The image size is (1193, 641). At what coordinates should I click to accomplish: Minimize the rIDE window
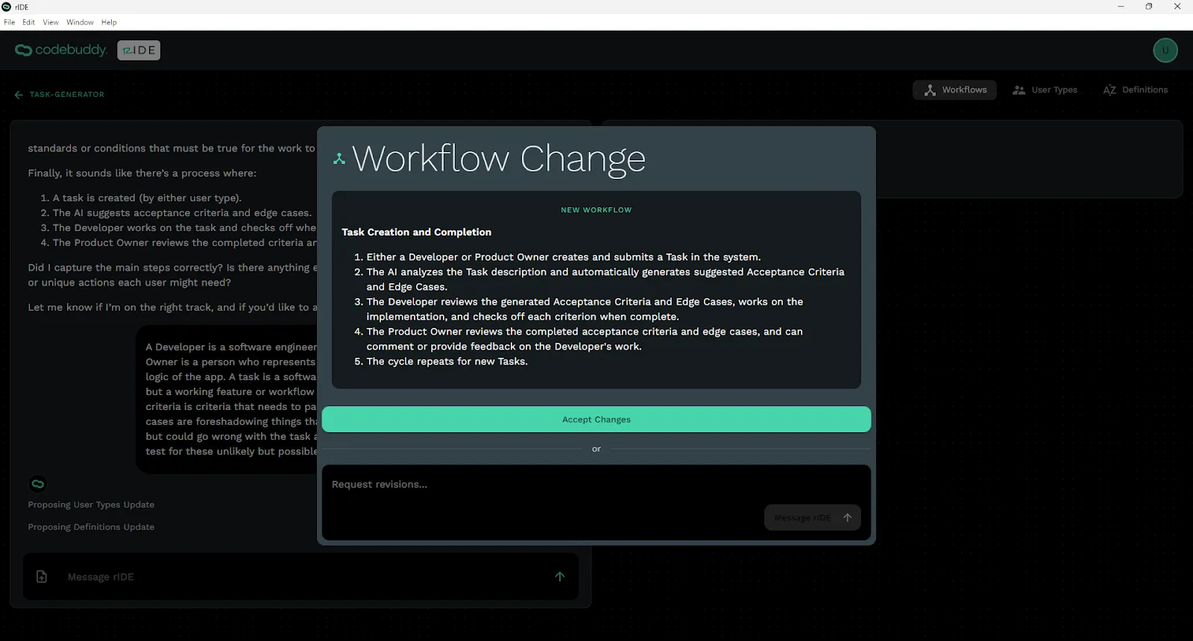click(x=1121, y=7)
